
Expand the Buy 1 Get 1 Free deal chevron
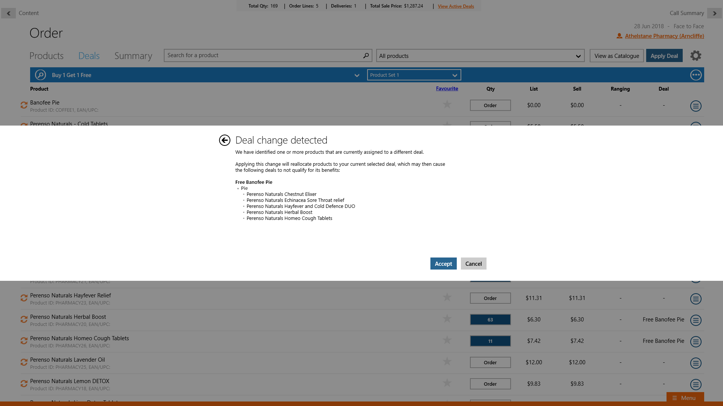357,75
